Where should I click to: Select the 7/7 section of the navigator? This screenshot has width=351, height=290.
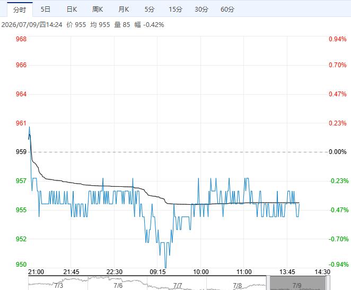pos(178,285)
